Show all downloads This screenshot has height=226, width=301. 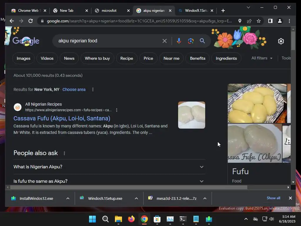pyautogui.click(x=273, y=198)
